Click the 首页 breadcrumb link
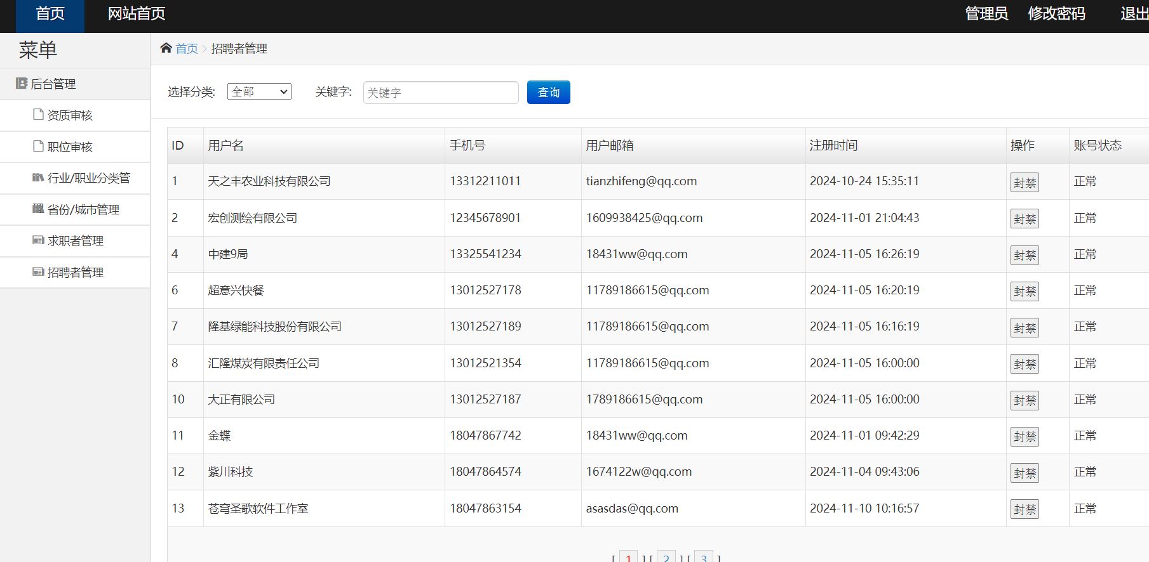The width and height of the screenshot is (1149, 562). click(x=187, y=49)
